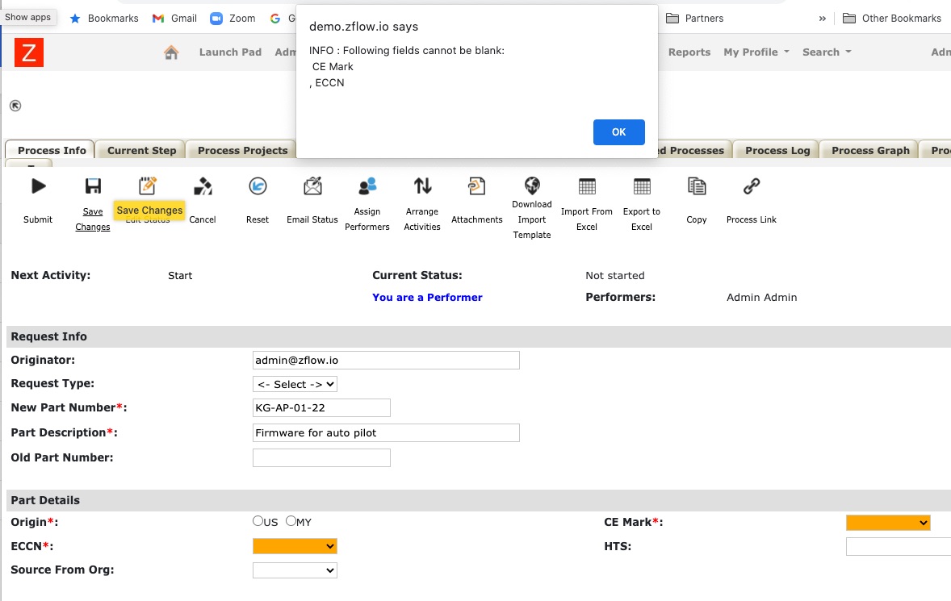Switch to the Current Step tab
The width and height of the screenshot is (951, 601).
point(140,150)
